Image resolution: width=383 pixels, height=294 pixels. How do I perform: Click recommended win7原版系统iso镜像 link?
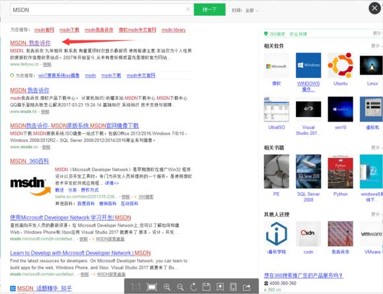[59, 75]
